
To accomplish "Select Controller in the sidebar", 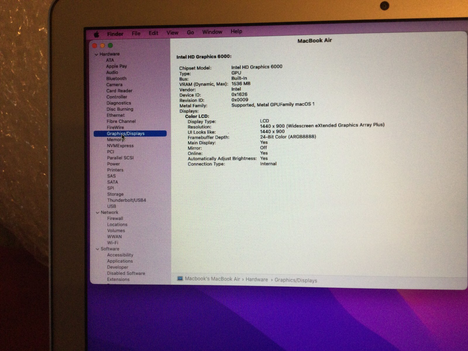I will (x=117, y=97).
